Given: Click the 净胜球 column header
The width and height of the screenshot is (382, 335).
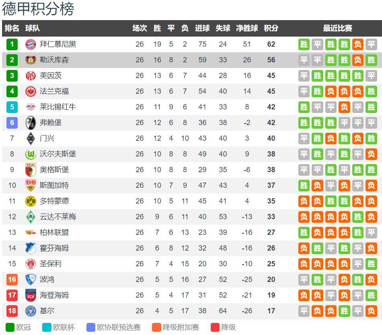Looking at the screenshot, I should pyautogui.click(x=247, y=28).
